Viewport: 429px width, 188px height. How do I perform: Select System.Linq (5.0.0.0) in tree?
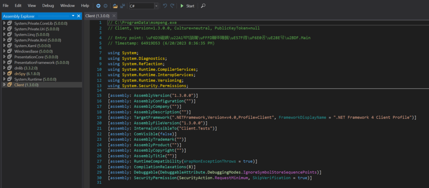[x=32, y=34]
